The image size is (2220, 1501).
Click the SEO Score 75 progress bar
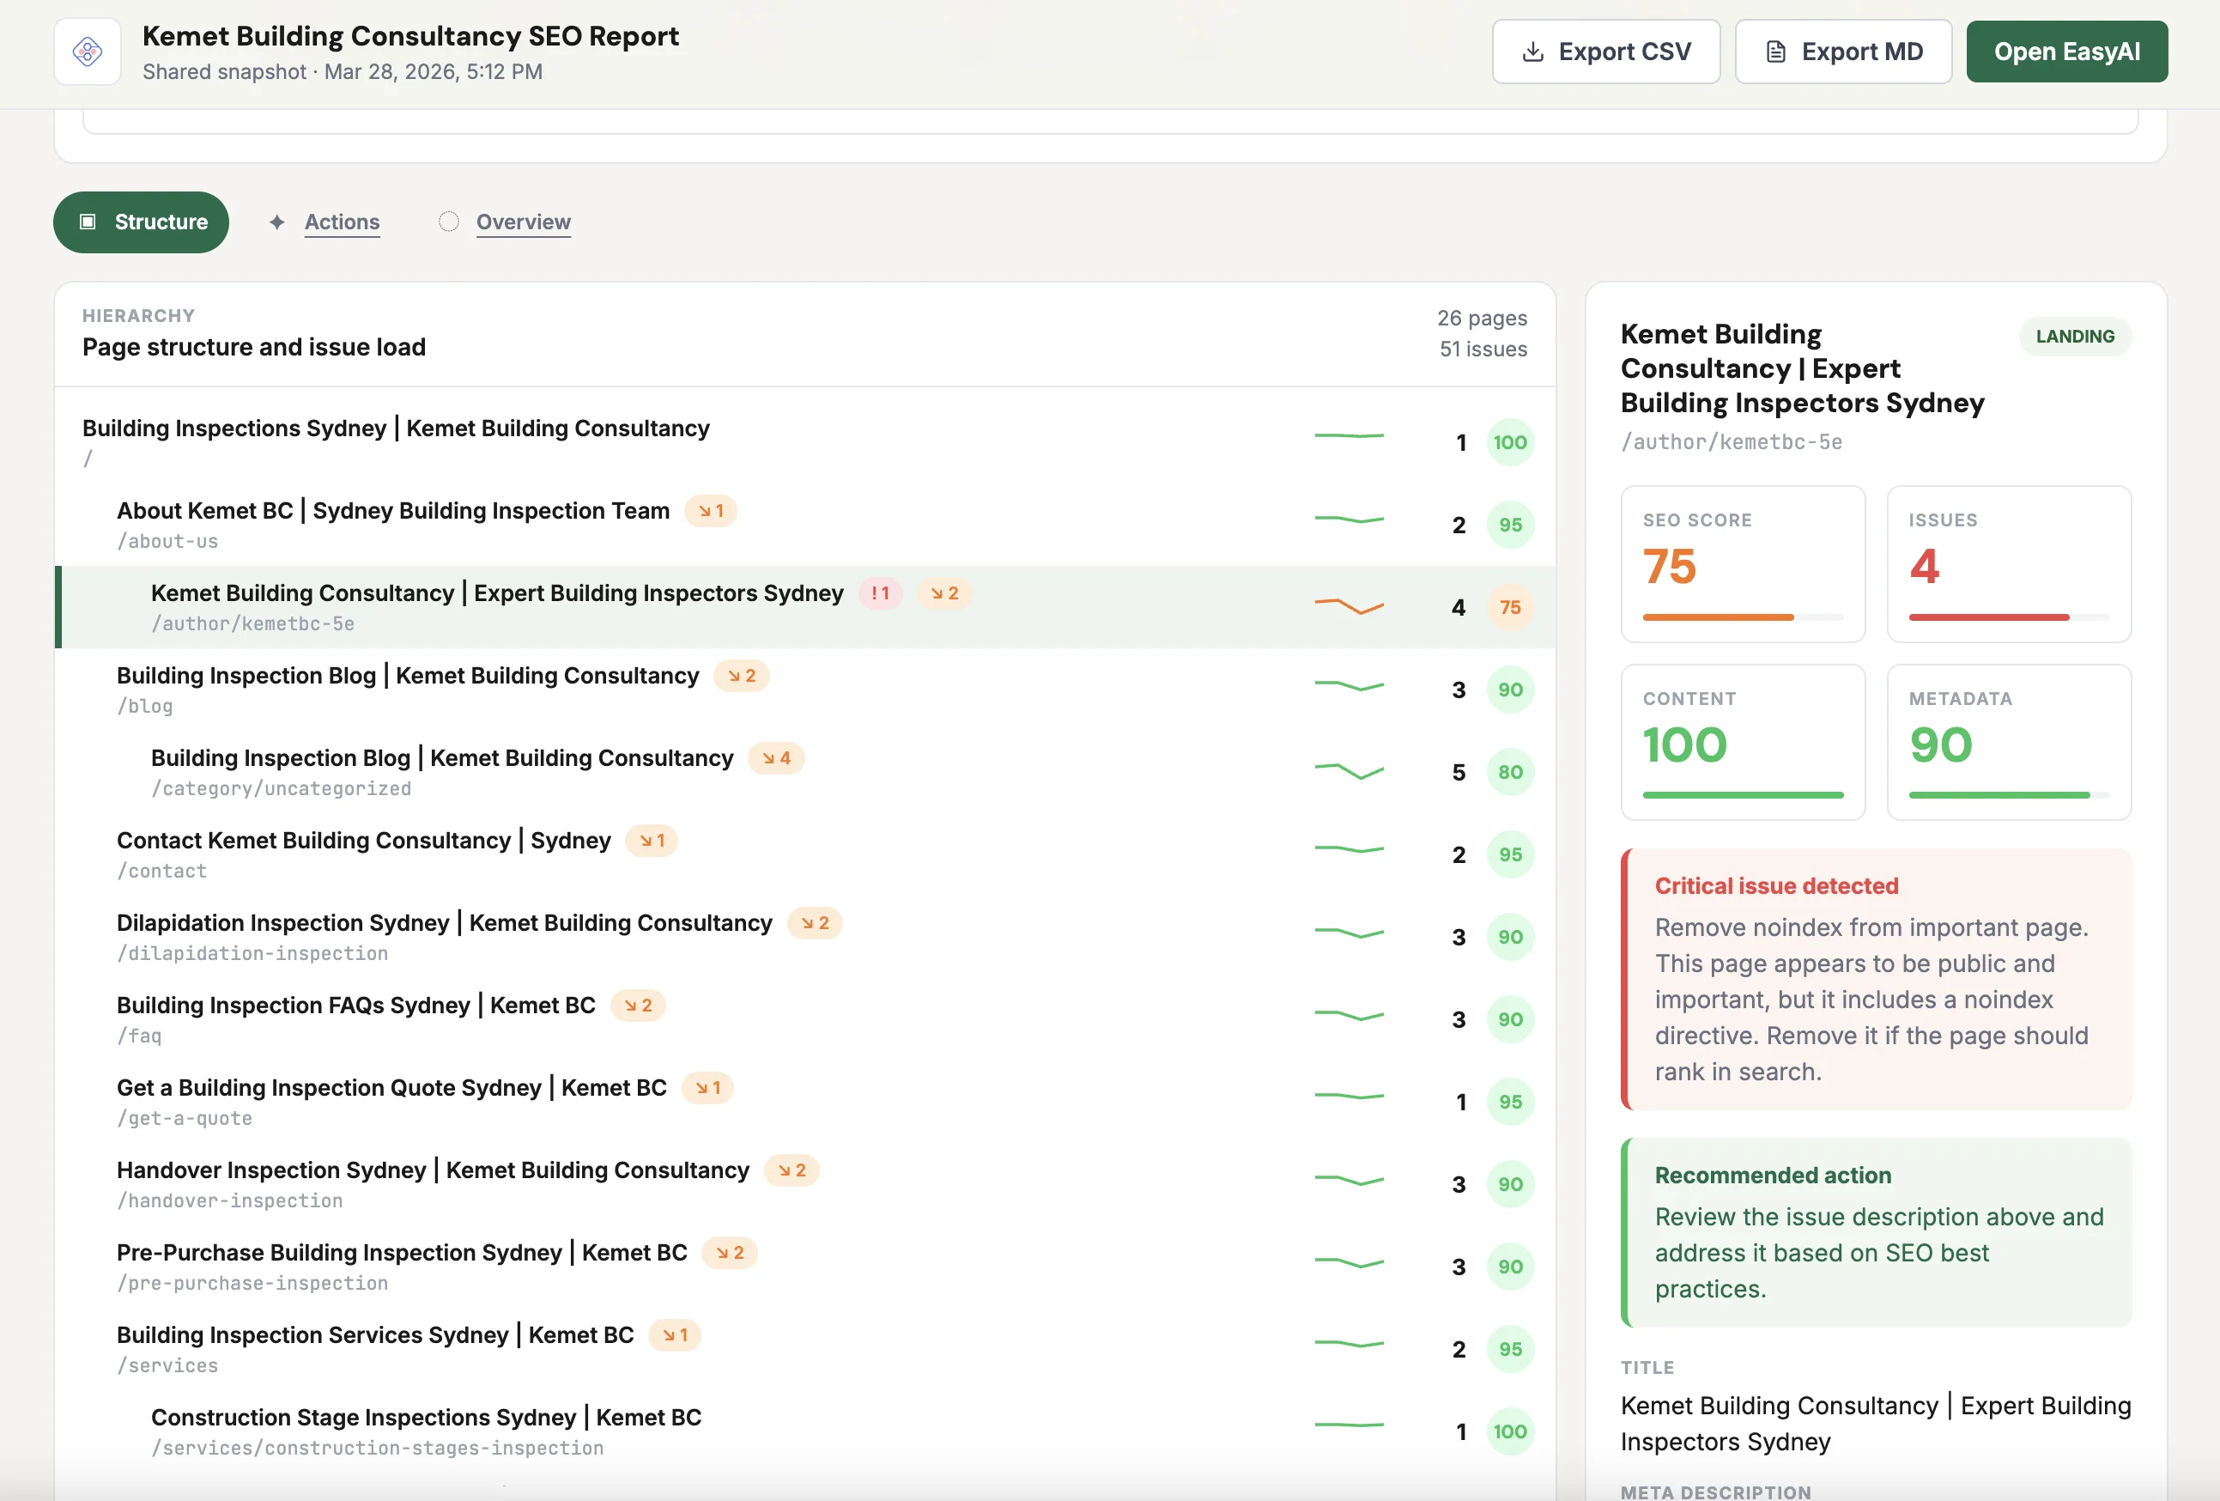1742,617
